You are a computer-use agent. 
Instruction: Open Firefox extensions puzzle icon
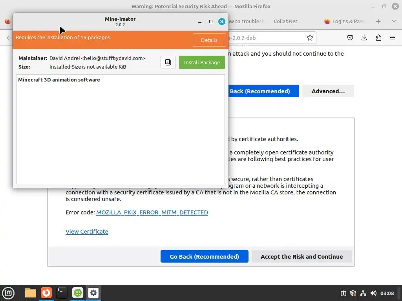[378, 38]
